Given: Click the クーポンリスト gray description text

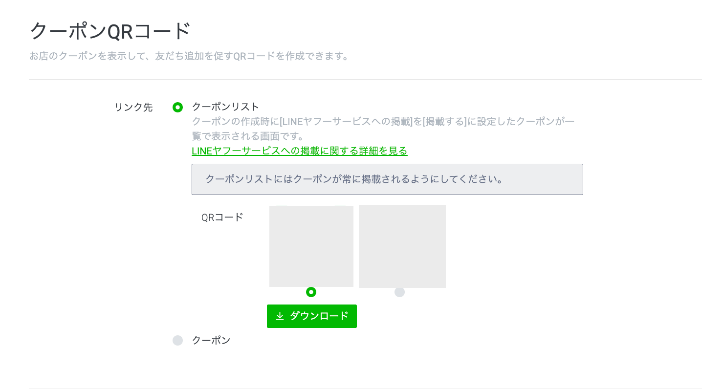Looking at the screenshot, I should (383, 121).
